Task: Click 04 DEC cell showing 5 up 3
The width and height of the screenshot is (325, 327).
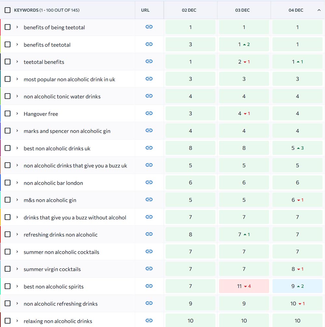Action: 297,148
